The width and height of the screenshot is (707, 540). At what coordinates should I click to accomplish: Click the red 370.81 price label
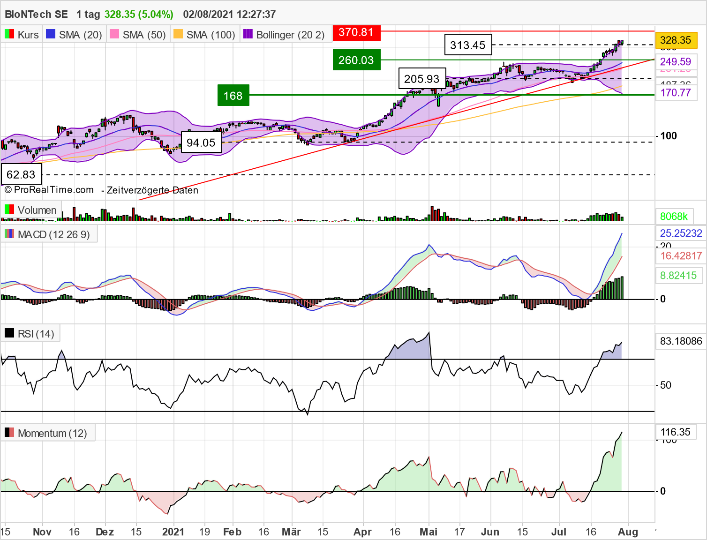click(x=356, y=33)
